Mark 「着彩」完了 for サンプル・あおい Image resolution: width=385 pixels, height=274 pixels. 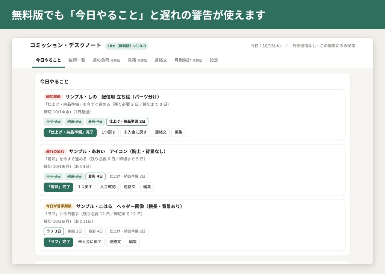tap(58, 187)
